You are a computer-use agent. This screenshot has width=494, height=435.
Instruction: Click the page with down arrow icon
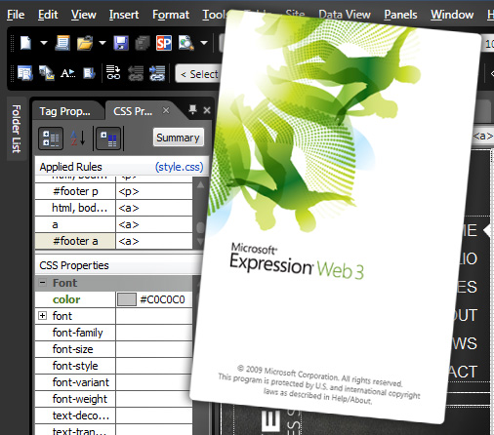coord(89,73)
